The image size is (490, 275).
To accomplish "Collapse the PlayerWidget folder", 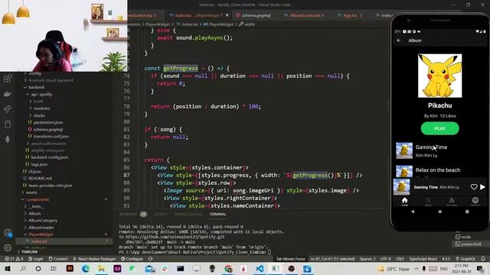I will coord(41,235).
